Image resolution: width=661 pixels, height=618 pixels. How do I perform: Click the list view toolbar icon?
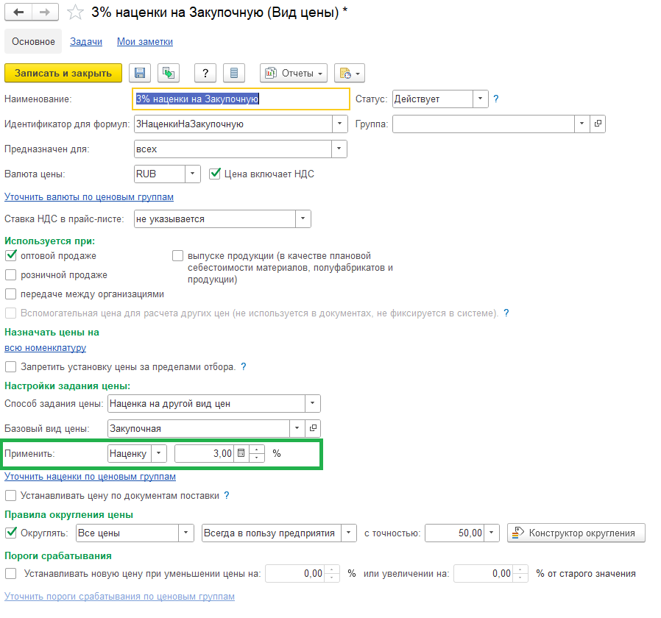point(234,74)
